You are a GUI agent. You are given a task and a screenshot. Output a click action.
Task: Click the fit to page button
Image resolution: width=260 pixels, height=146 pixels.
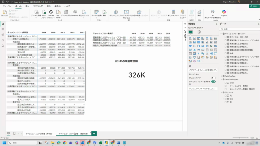coord(257,138)
